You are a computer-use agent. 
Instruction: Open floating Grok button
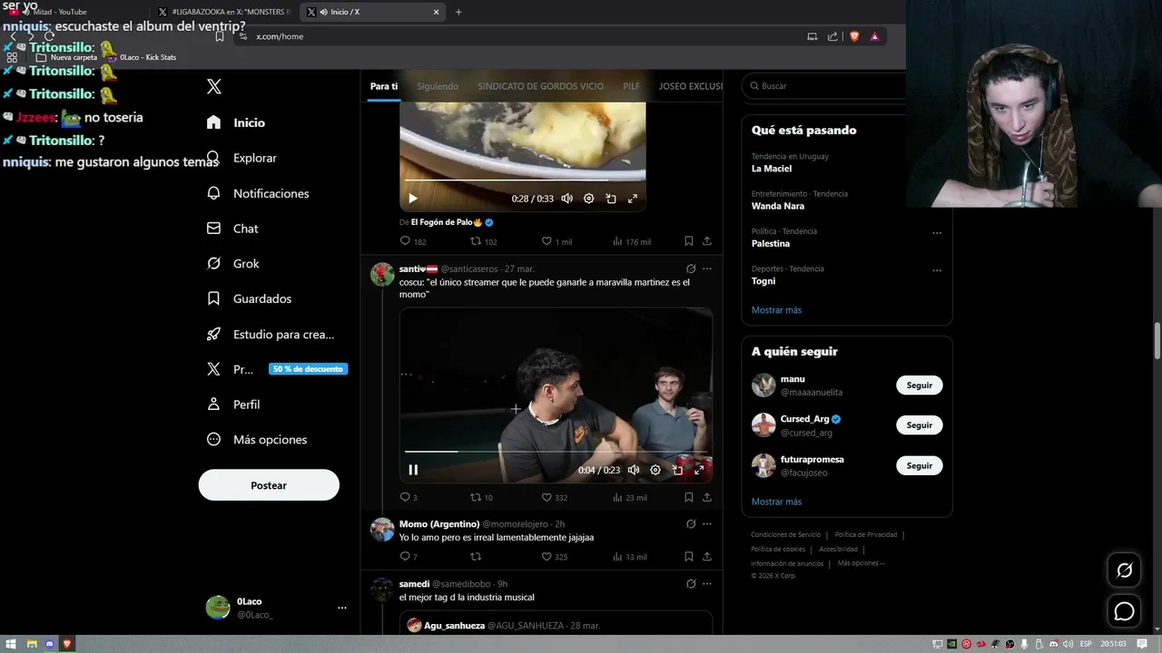(1124, 570)
